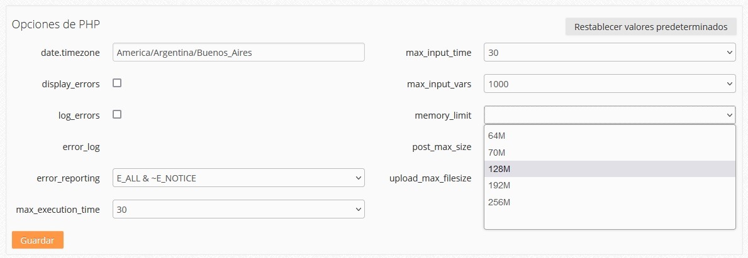The image size is (748, 258).
Task: Expand the max_execution_time dropdown
Action: (x=238, y=210)
